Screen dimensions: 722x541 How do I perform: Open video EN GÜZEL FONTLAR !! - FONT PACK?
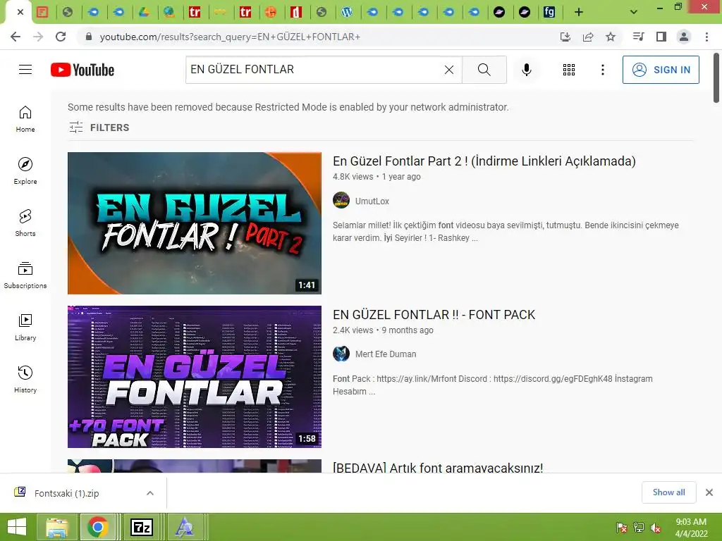434,315
